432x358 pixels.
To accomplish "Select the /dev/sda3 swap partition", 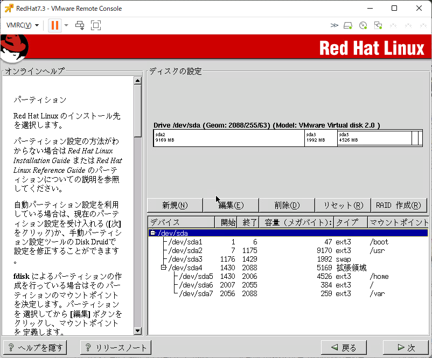I will [288, 259].
